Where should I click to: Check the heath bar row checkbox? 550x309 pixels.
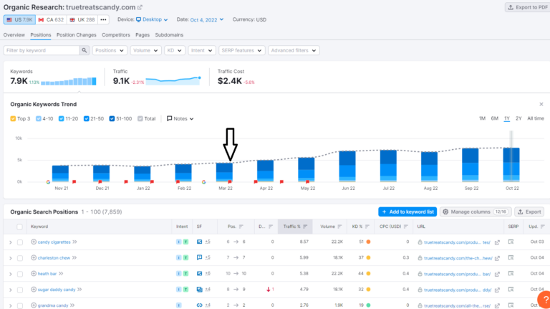point(20,274)
